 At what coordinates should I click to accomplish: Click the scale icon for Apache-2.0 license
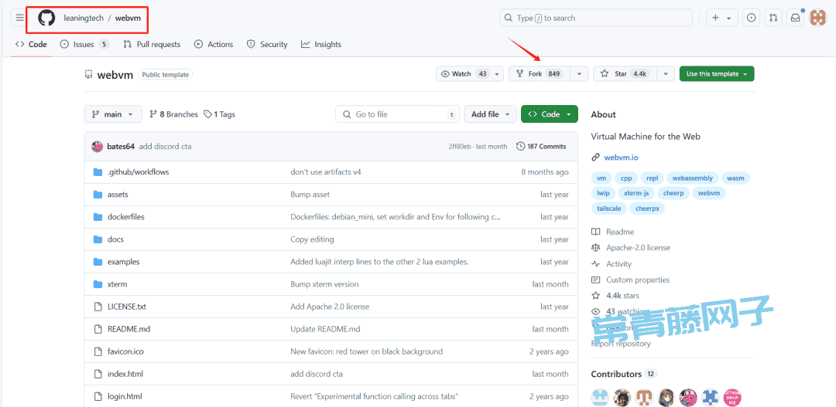click(595, 248)
